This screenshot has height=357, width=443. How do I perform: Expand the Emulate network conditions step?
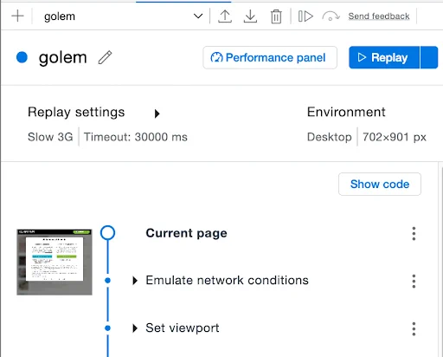[135, 281]
